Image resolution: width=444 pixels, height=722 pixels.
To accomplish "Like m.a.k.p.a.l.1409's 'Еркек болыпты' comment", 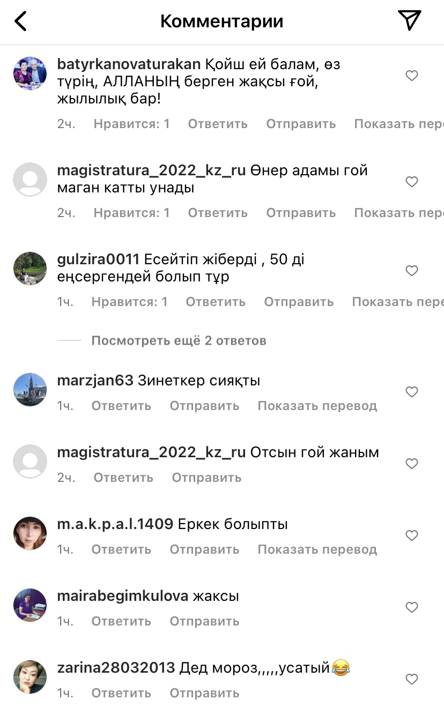I will point(411,536).
